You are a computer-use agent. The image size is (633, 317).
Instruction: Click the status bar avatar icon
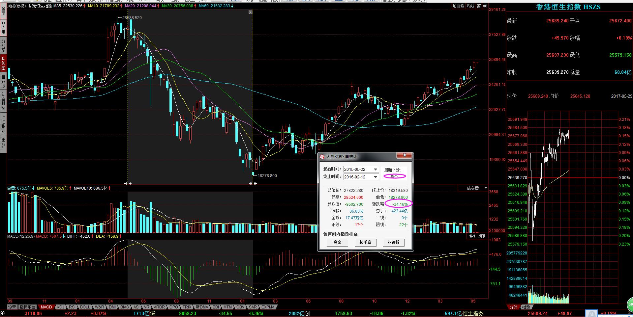coord(592,313)
